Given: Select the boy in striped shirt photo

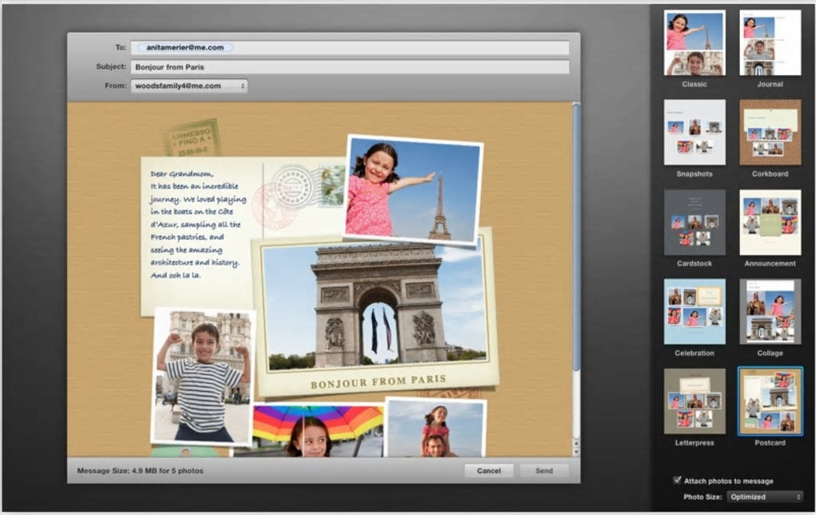Looking at the screenshot, I should point(202,377).
